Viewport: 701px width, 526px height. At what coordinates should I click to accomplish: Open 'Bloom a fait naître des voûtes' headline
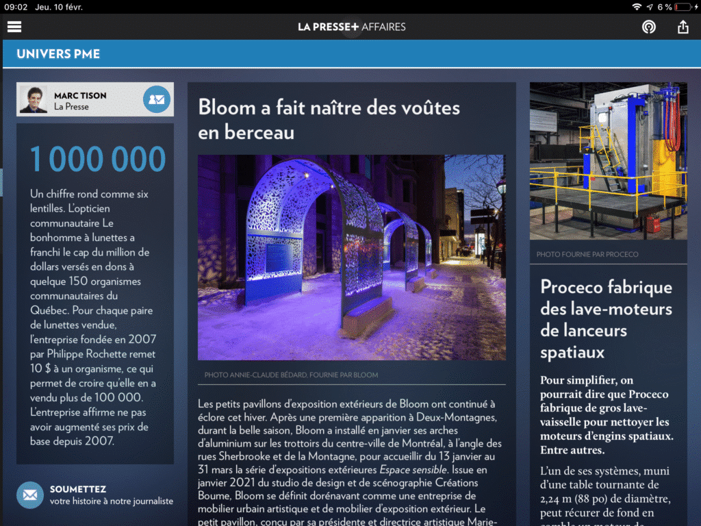pos(329,118)
